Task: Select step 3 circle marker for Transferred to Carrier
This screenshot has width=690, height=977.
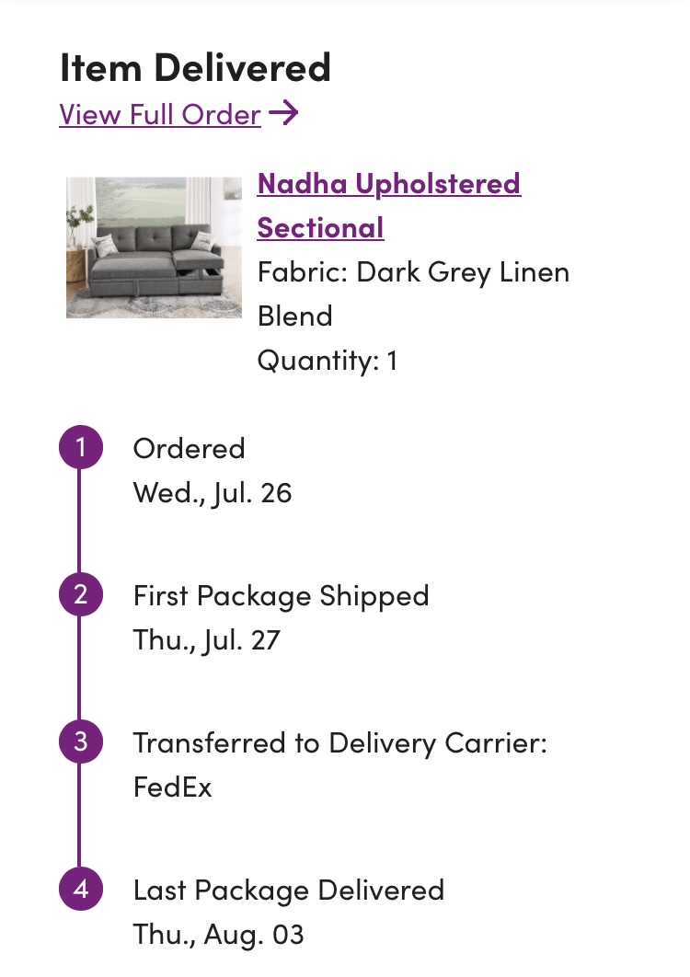Action: click(x=81, y=741)
